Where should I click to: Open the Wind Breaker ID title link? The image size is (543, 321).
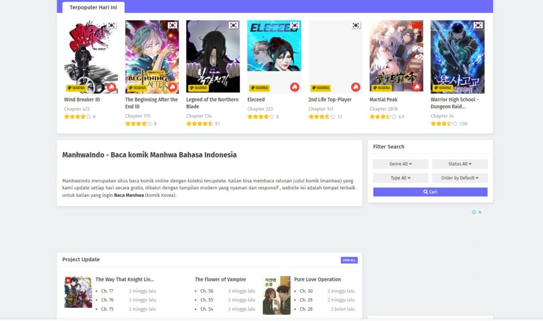(x=82, y=99)
